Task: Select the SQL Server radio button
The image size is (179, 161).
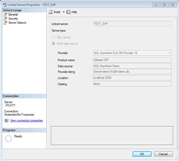Action: pos(54,37)
